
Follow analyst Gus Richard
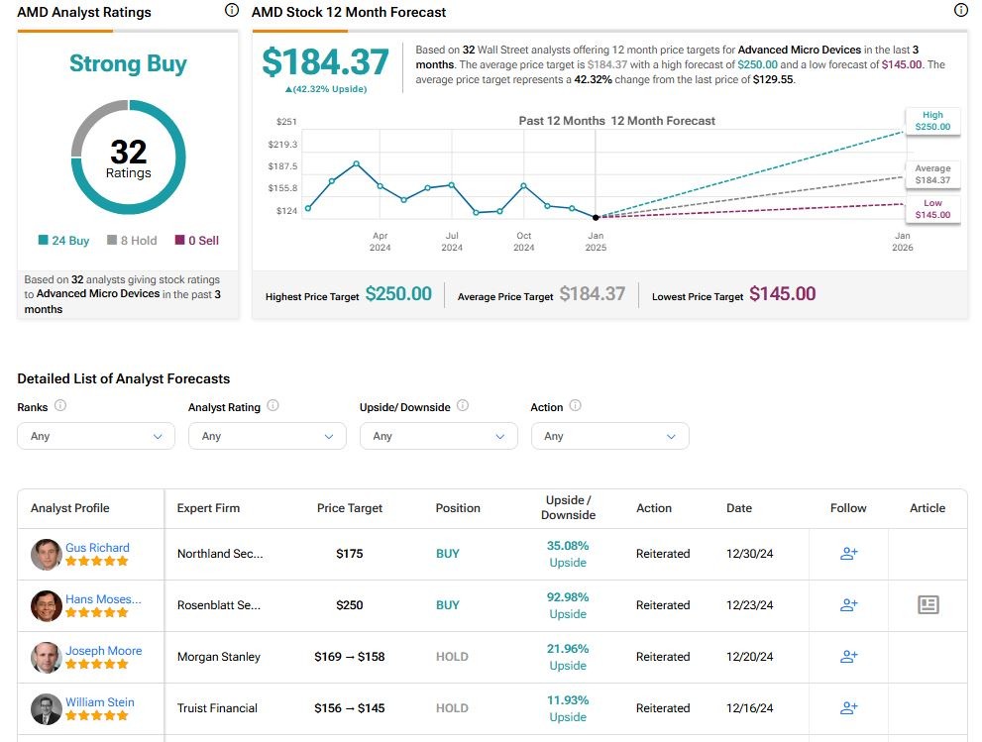(848, 554)
